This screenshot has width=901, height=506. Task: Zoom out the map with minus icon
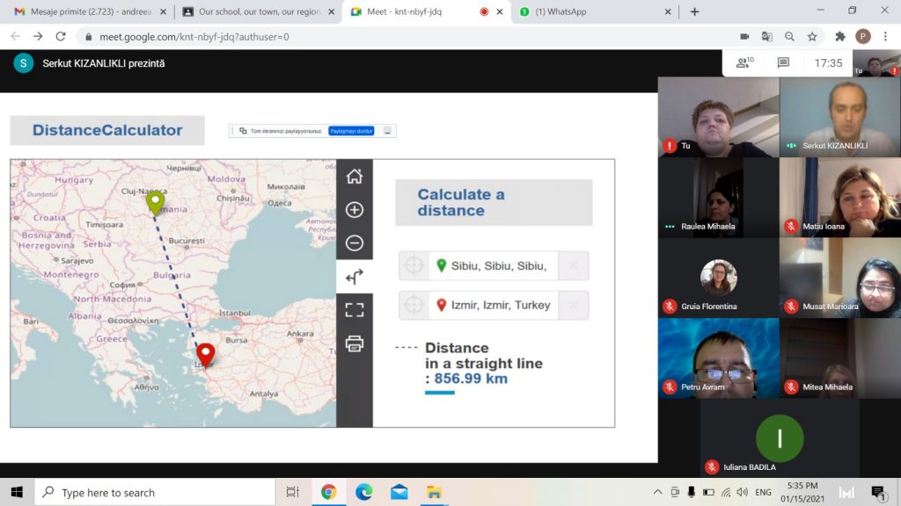355,243
